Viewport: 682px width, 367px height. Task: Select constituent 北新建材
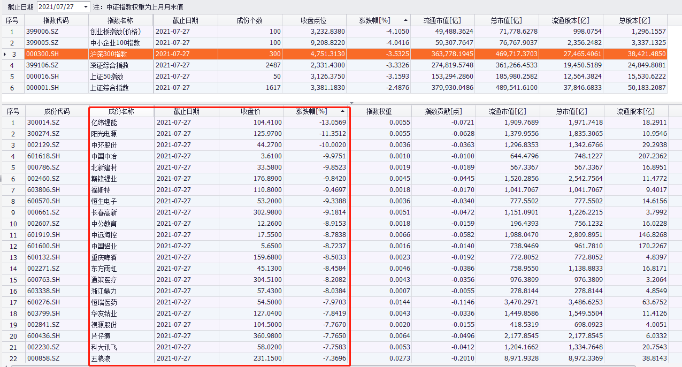click(x=104, y=167)
